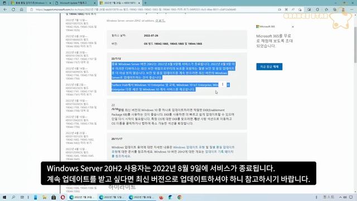This screenshot has height=201, width=357.
Task: Go to the browser Home page icon
Action: pyautogui.click(x=22, y=9)
